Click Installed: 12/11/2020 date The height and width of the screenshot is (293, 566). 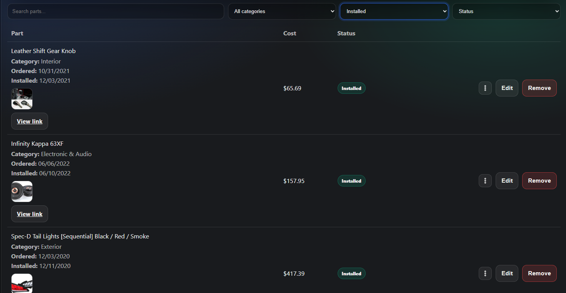coord(41,266)
